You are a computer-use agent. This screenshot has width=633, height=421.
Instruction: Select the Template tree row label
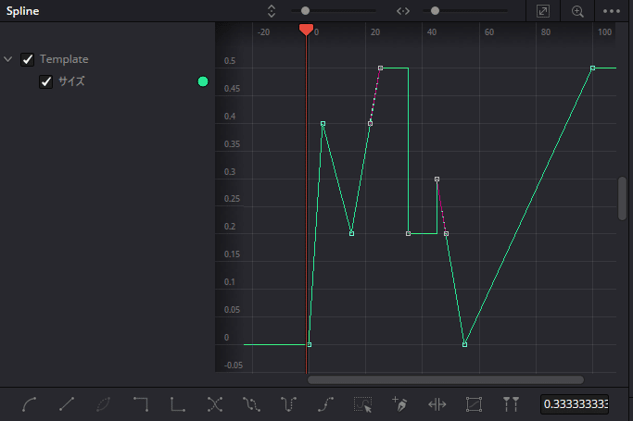[64, 59]
